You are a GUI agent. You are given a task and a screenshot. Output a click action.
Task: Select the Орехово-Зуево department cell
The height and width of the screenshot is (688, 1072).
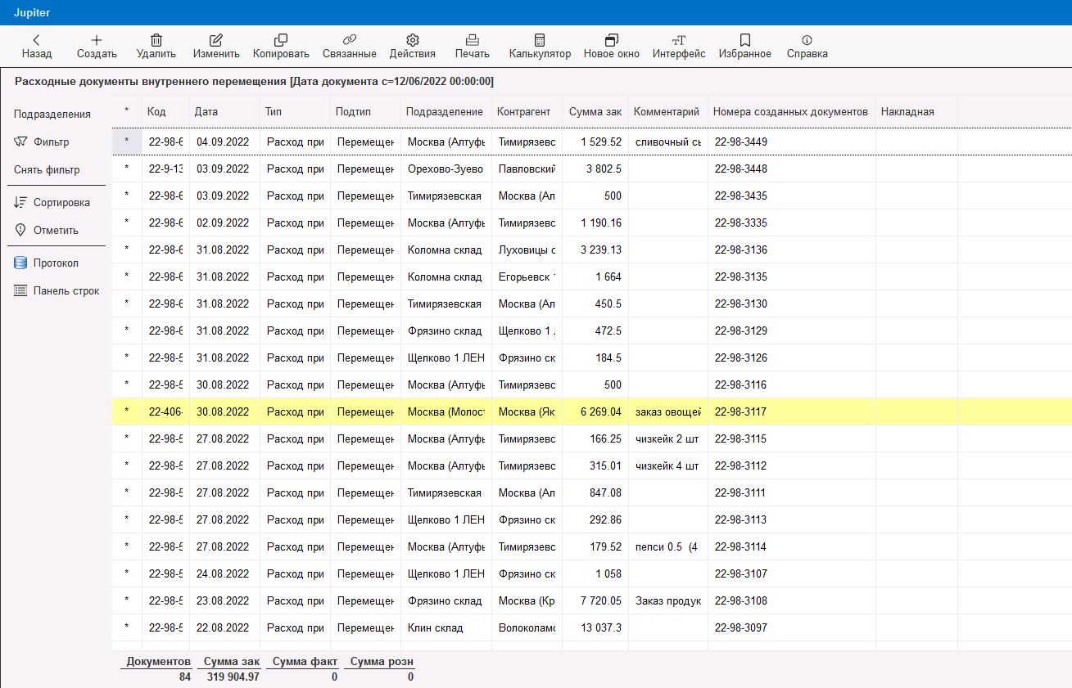point(446,169)
